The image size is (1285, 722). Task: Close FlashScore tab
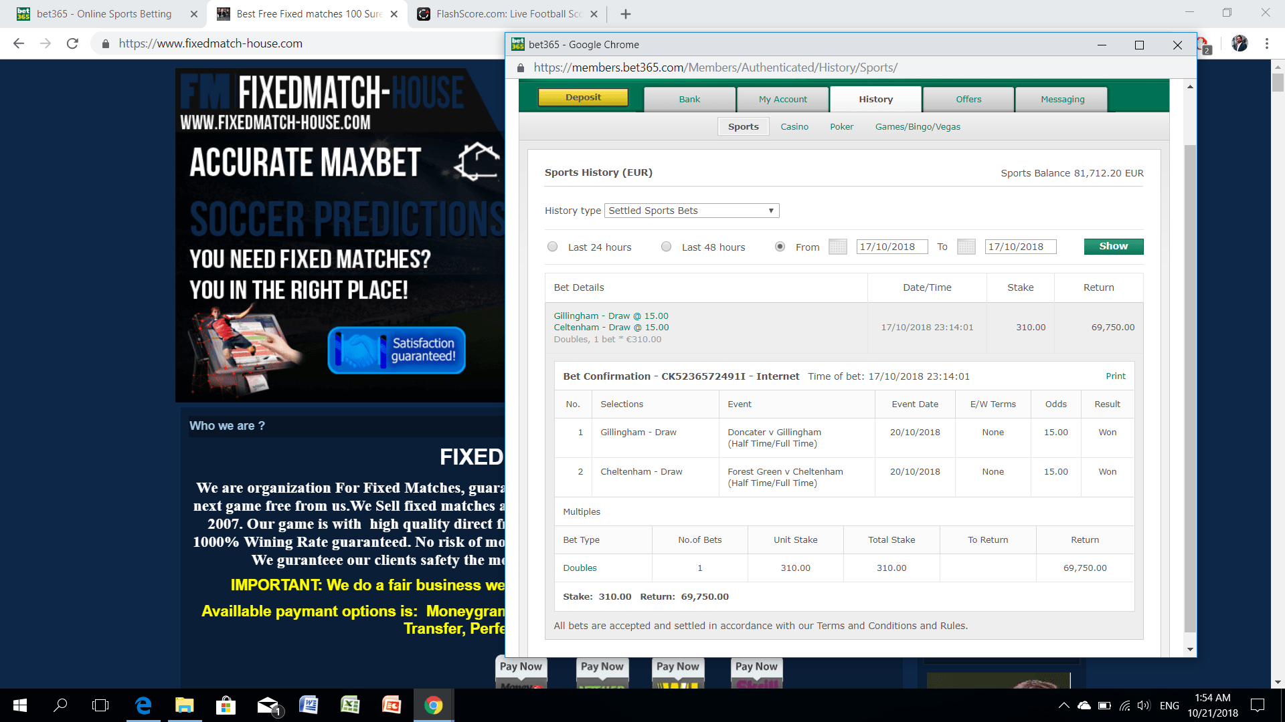pos(594,14)
